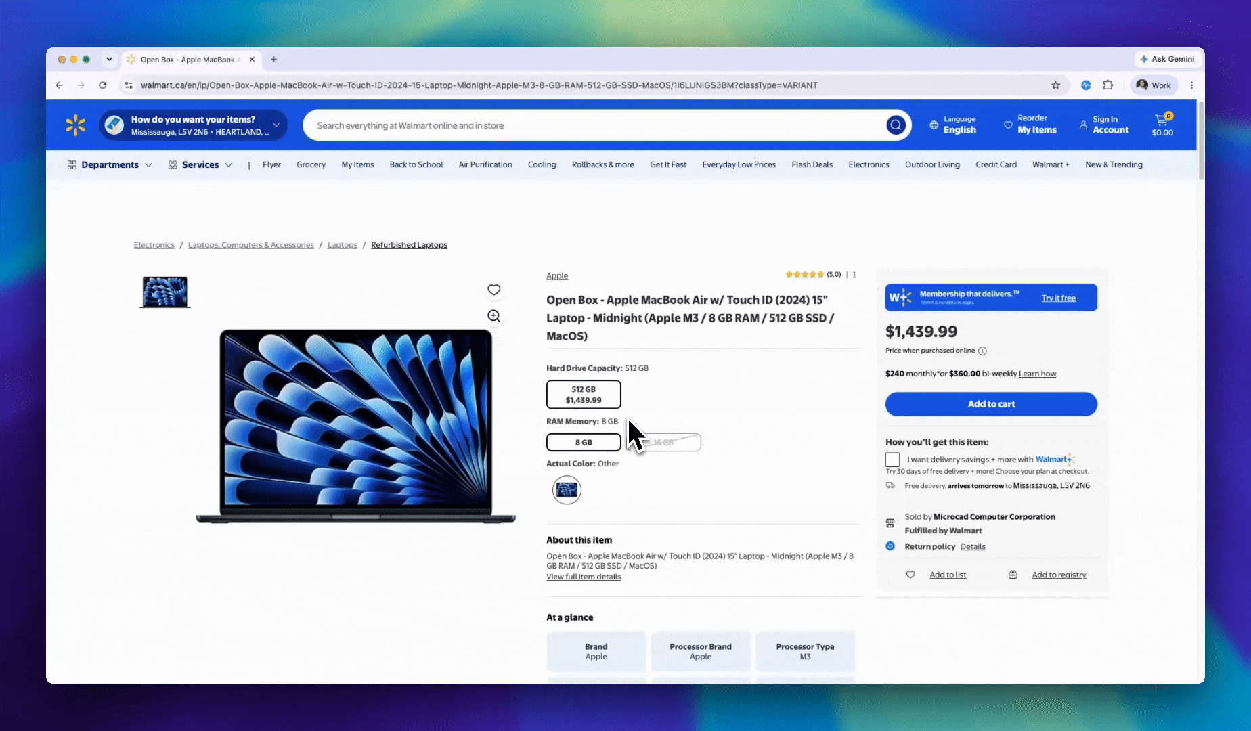
Task: Open the Grocery nav link
Action: [311, 165]
